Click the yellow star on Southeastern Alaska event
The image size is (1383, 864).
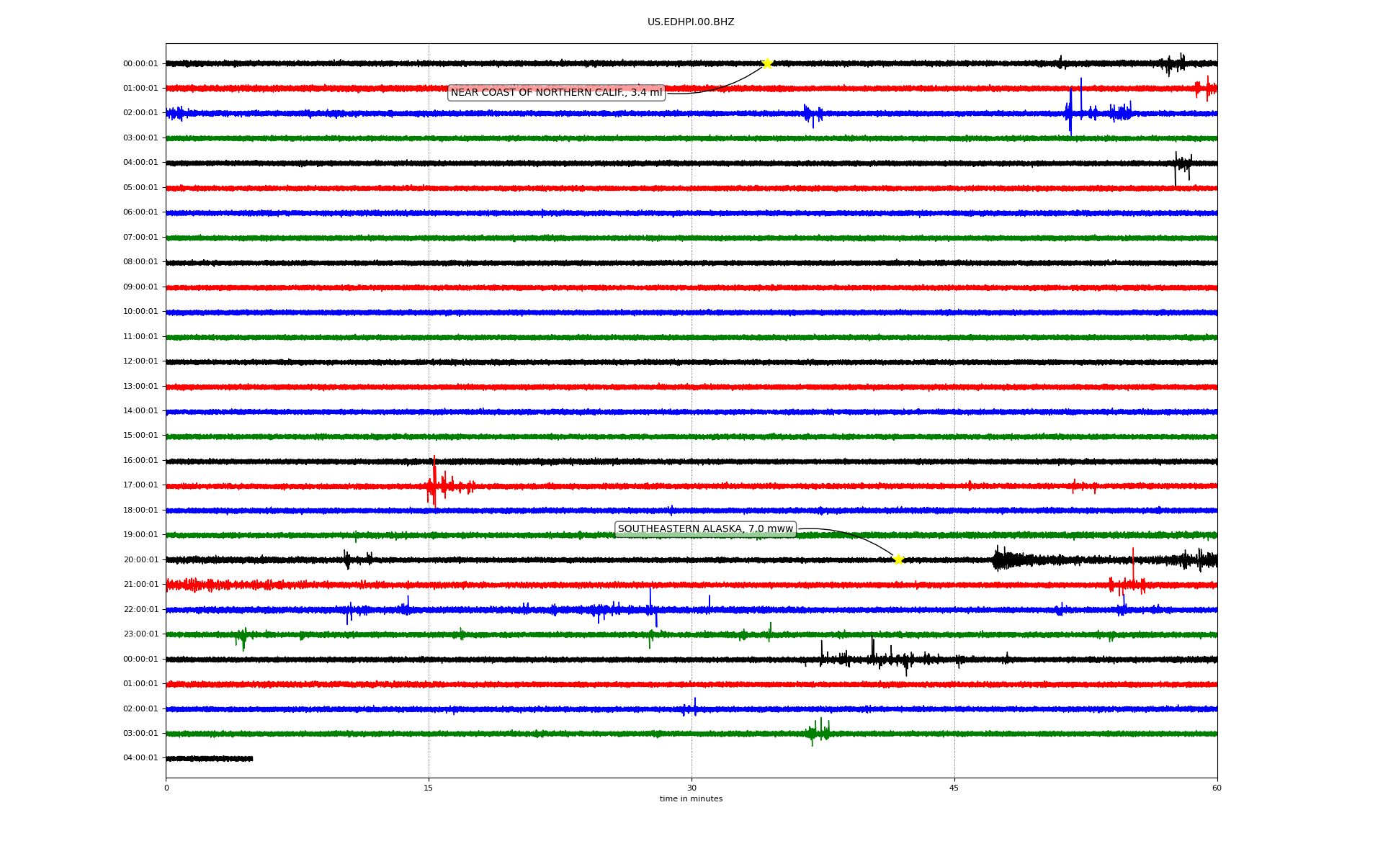point(898,559)
